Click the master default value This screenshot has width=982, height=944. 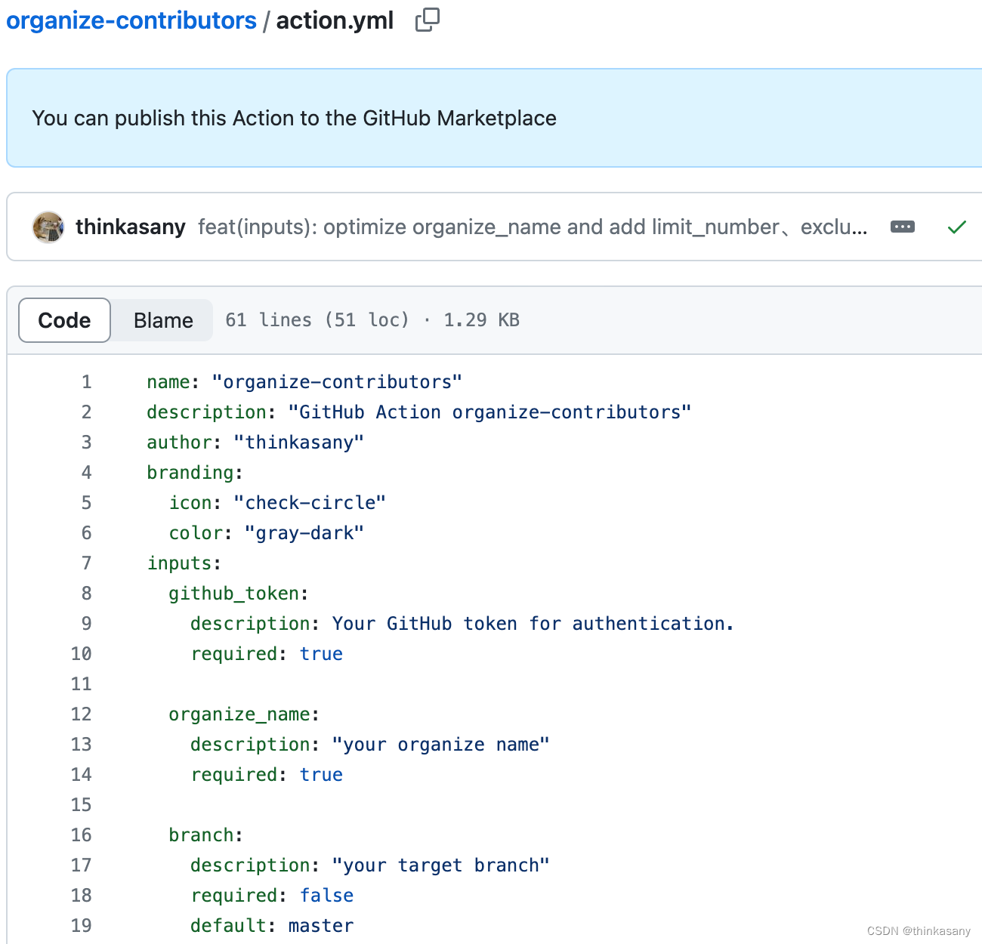[321, 926]
